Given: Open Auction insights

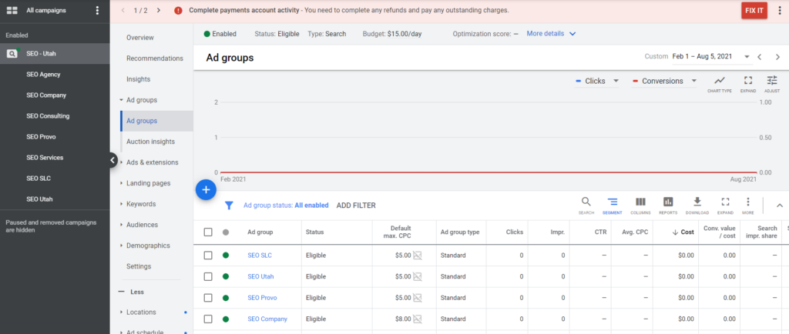Looking at the screenshot, I should pos(150,142).
